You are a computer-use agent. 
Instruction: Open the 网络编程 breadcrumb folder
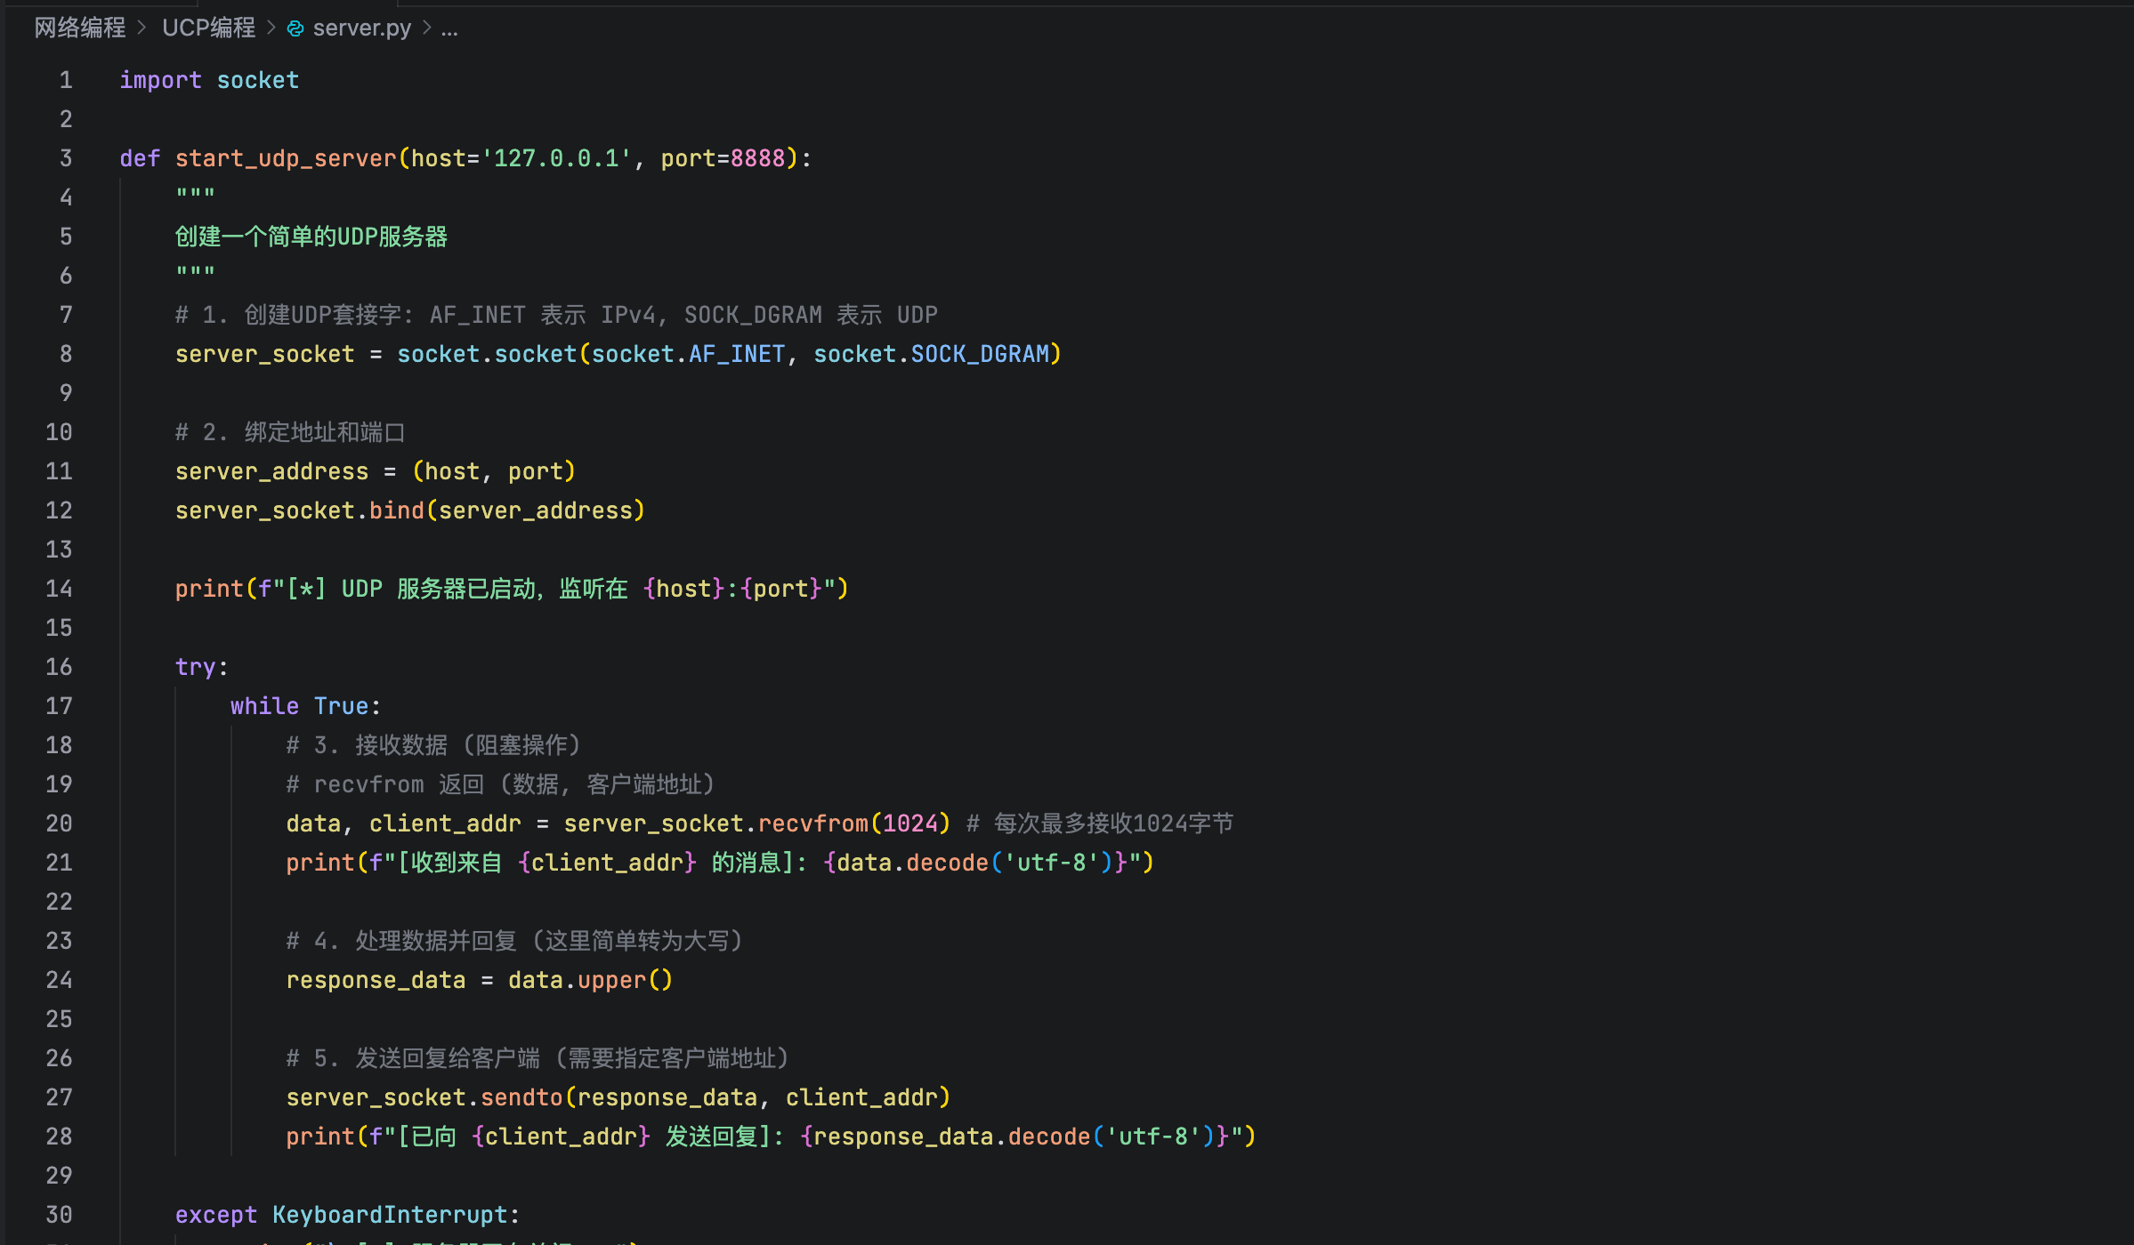[x=80, y=28]
